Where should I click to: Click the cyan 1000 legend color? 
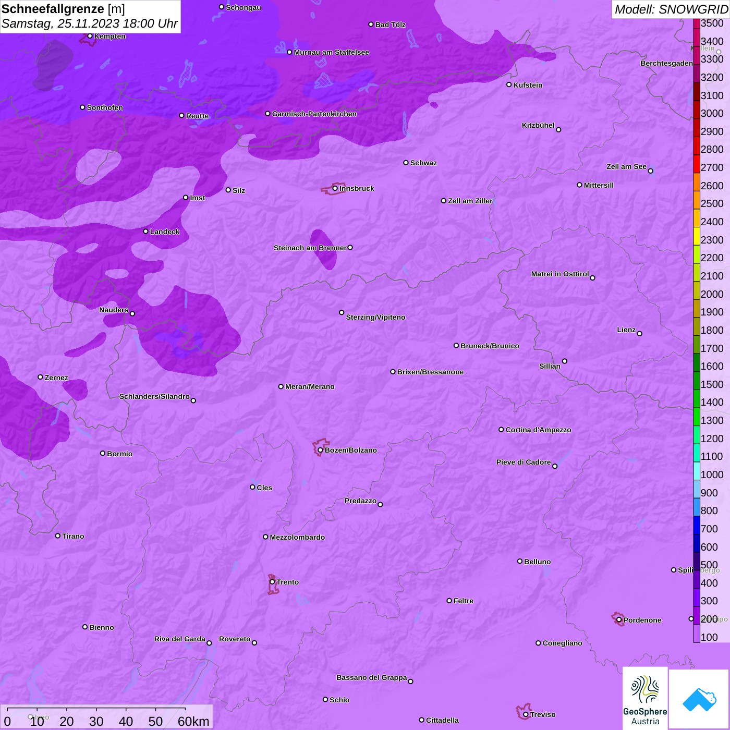(697, 471)
